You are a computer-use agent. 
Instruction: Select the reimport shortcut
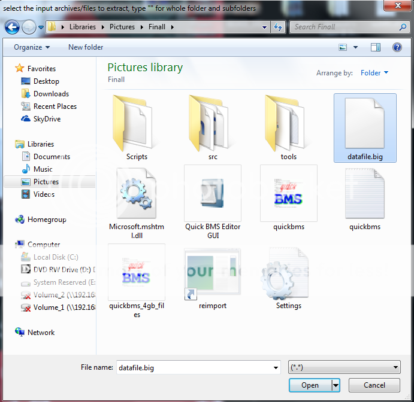[213, 272]
